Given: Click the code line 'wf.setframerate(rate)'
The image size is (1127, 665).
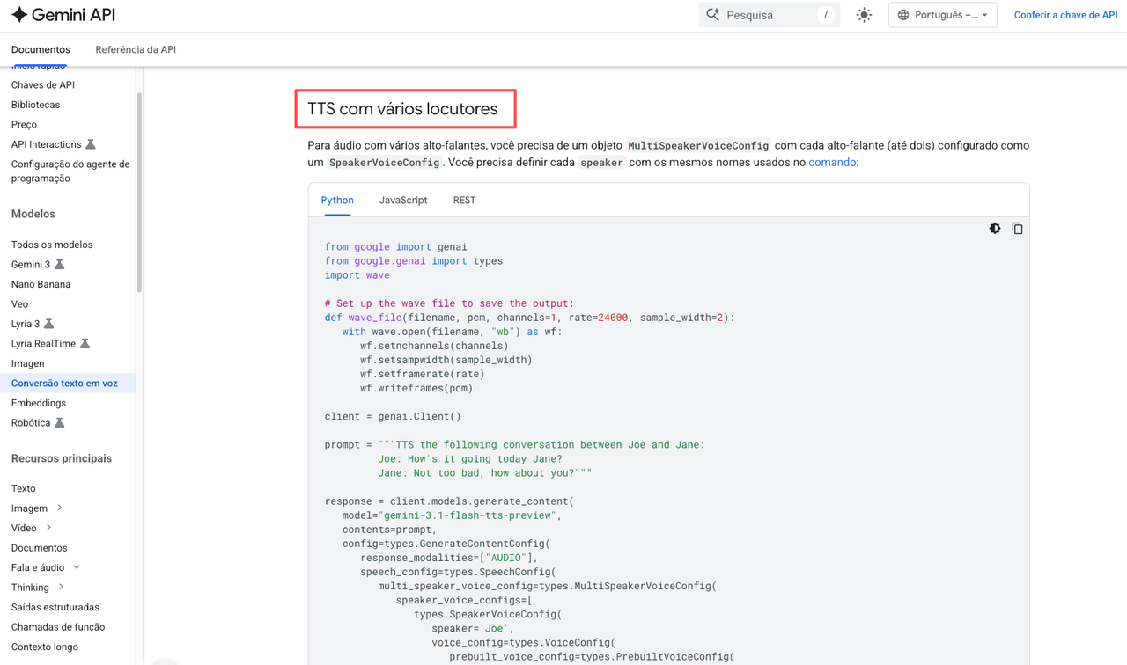Looking at the screenshot, I should (x=423, y=374).
